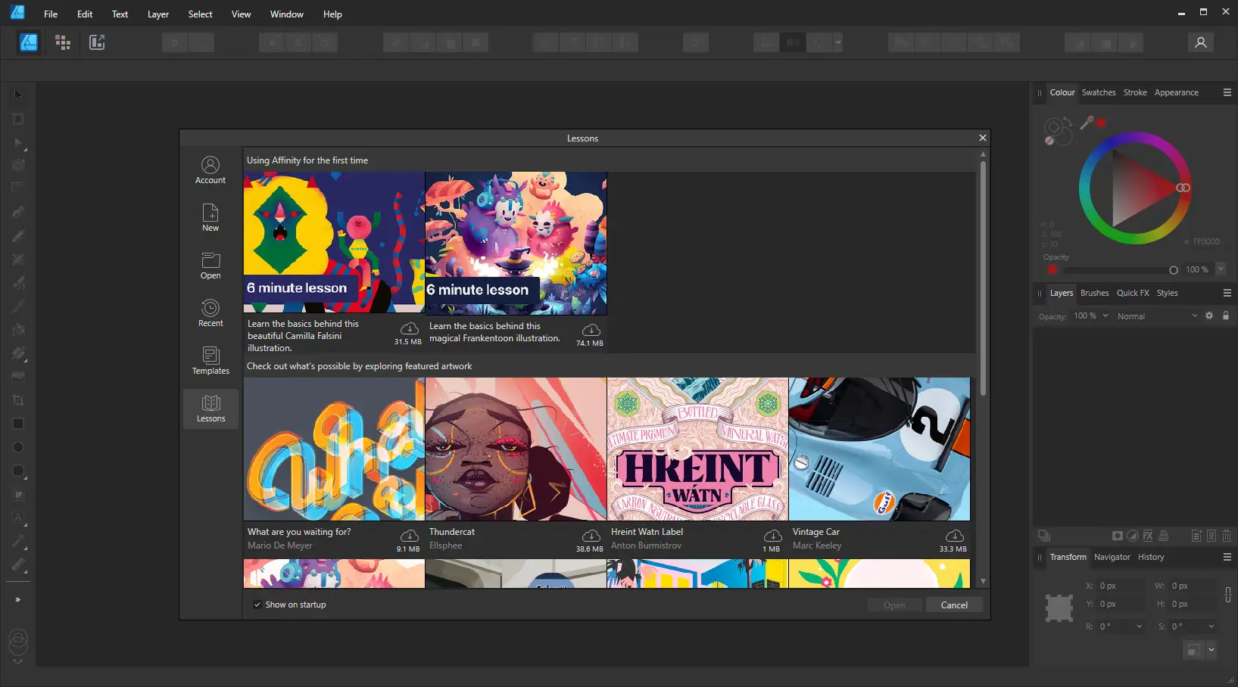Switch to the Quick FX tab
The image size is (1238, 687).
(x=1133, y=293)
